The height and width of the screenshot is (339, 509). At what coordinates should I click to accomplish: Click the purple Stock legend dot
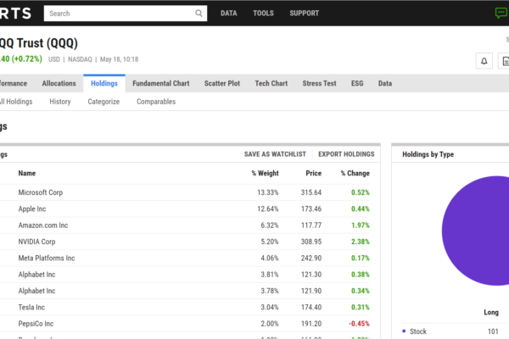coord(404,331)
